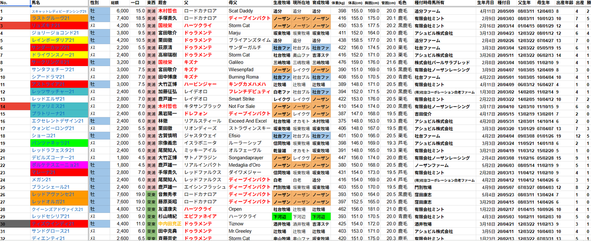Select the 母父 column header
591x241 pixels.
(250, 3)
